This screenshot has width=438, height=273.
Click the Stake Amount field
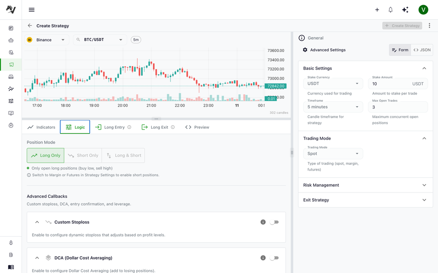coord(398,84)
